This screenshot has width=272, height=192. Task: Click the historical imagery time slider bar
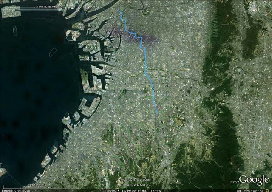click(x=41, y=9)
